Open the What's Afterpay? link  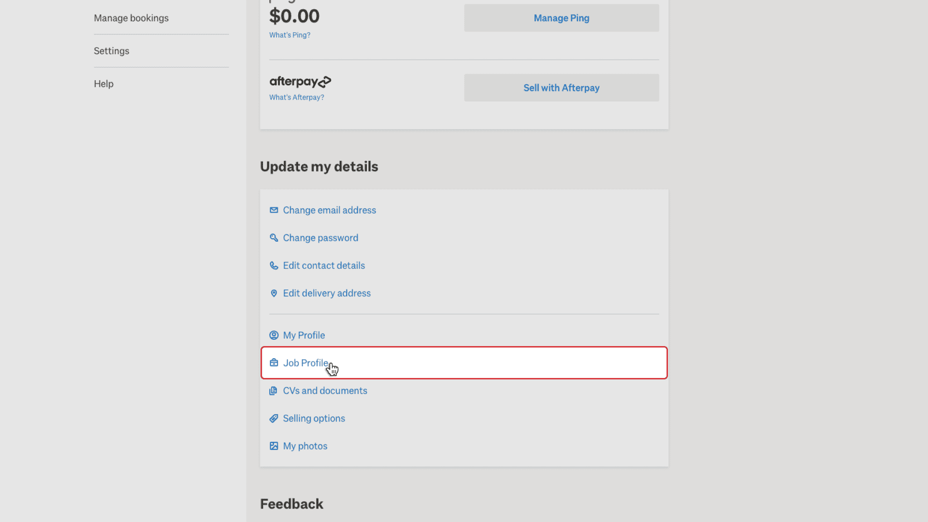tap(296, 97)
